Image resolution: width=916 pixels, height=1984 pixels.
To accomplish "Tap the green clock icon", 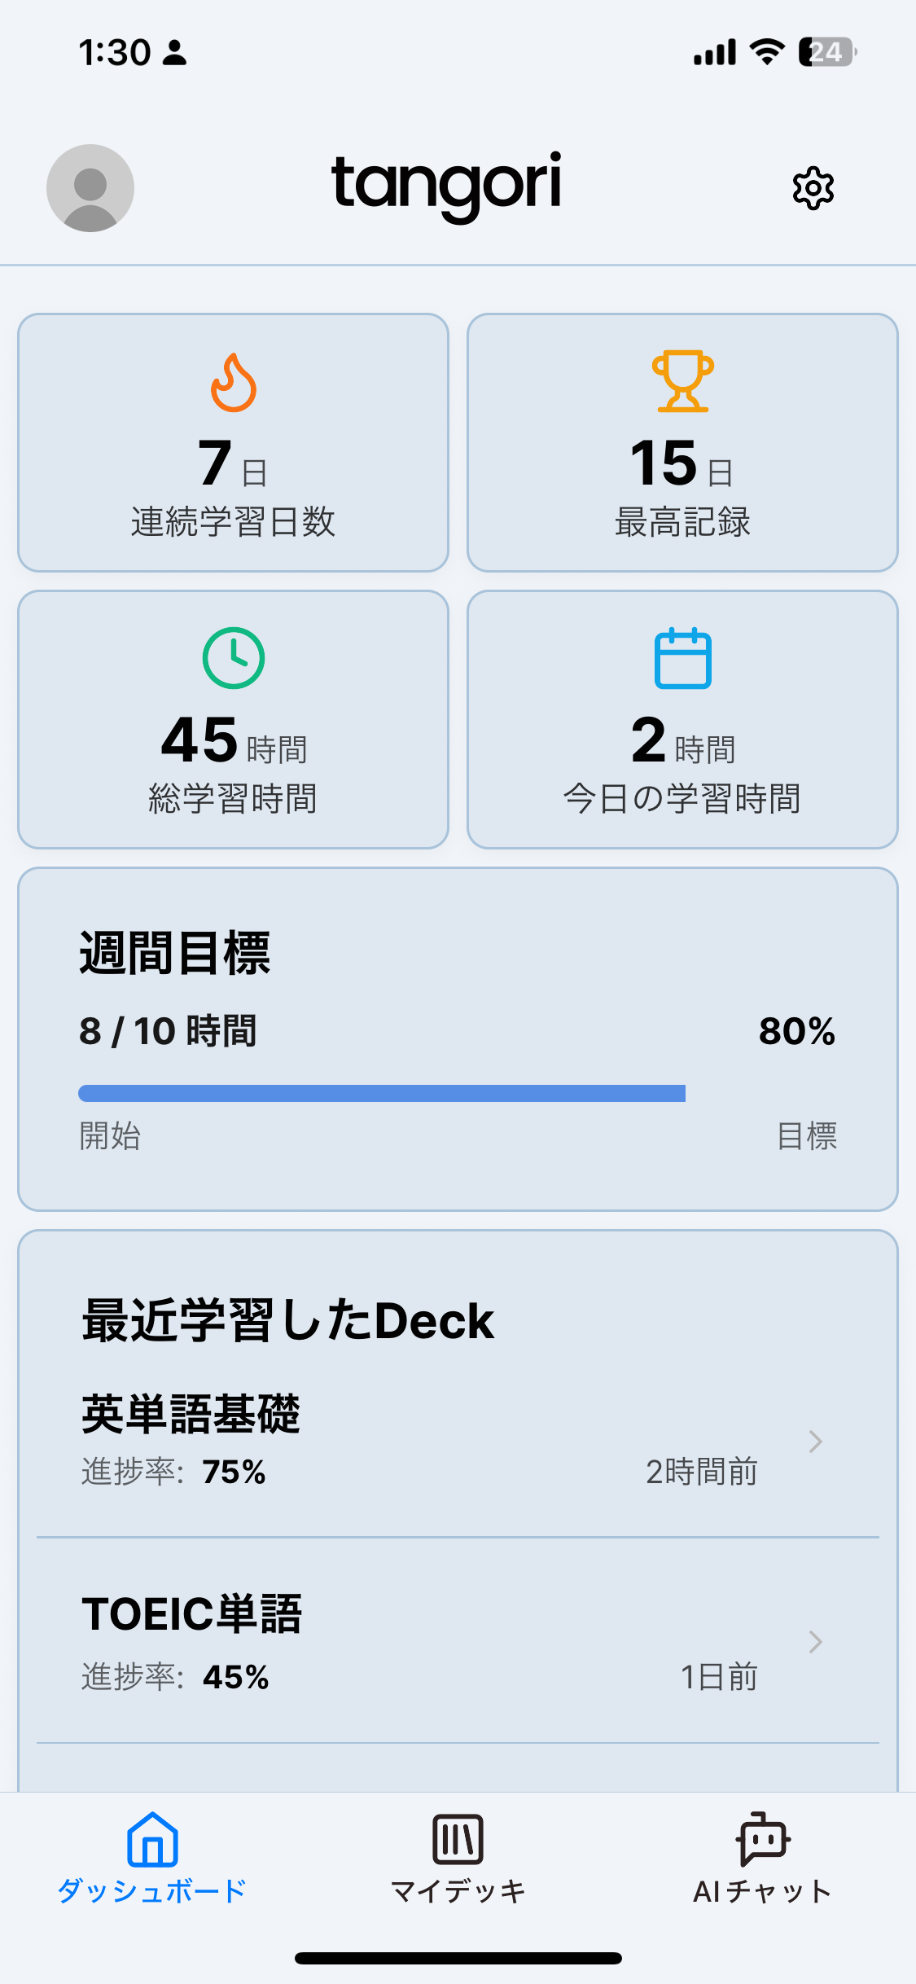I will [x=234, y=658].
